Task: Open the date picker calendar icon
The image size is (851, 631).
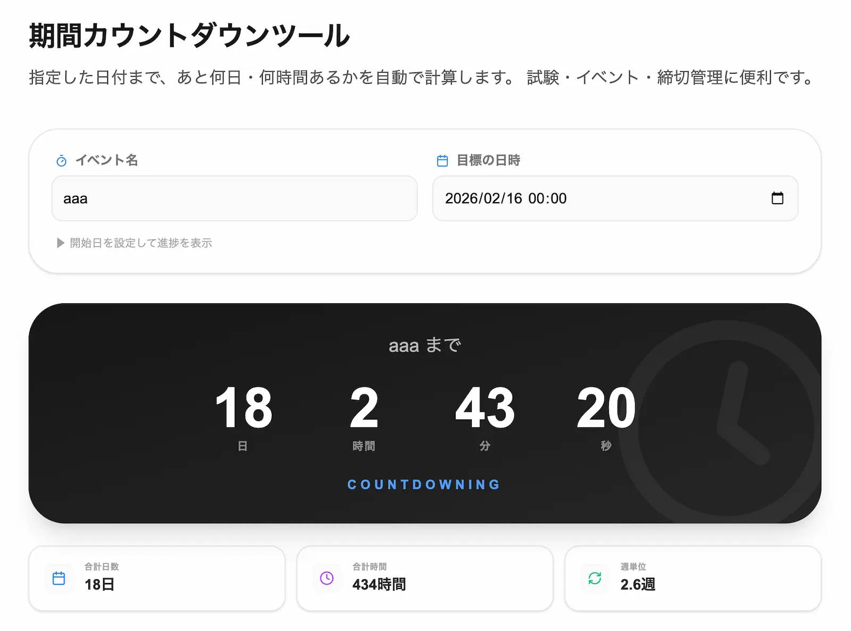Action: coord(777,198)
